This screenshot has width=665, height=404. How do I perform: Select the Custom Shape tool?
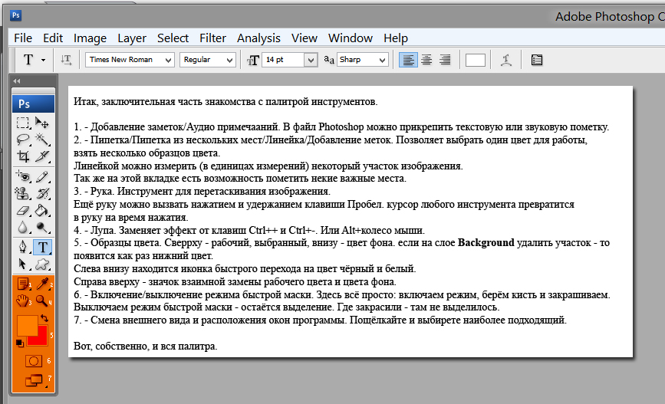click(x=42, y=264)
